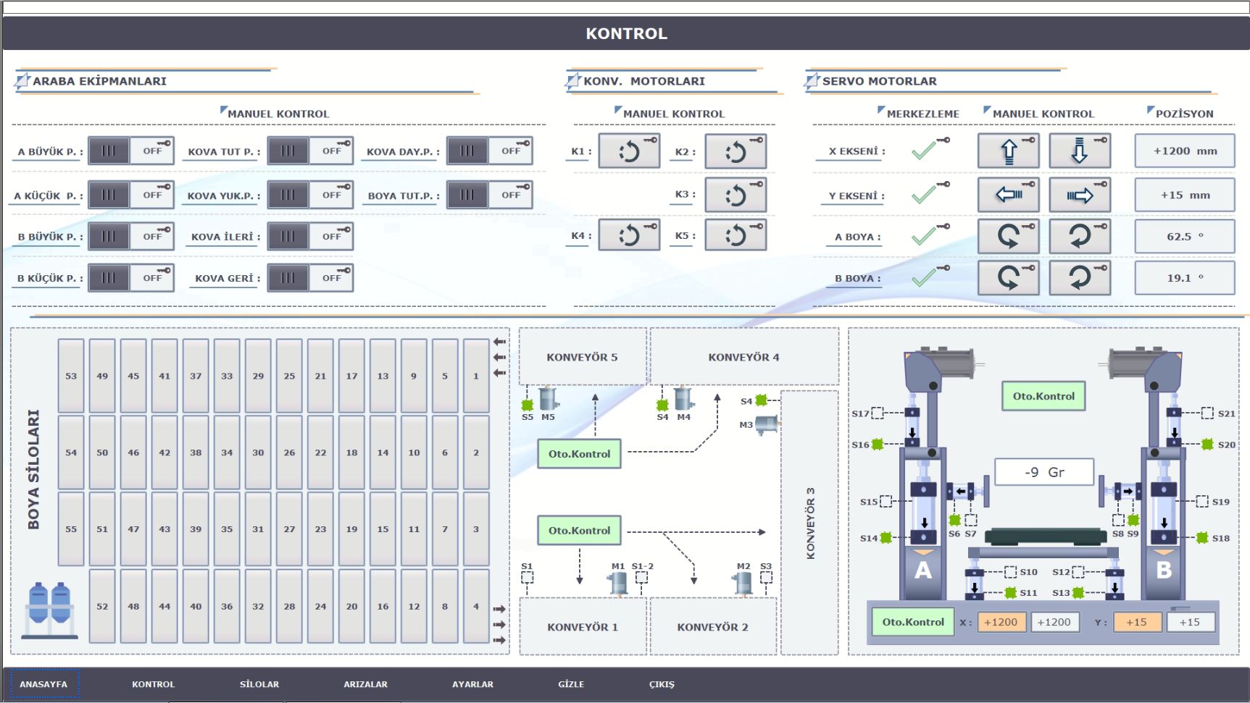Click the B BOYA angle field 19.1°
The image size is (1250, 703).
1185,278
